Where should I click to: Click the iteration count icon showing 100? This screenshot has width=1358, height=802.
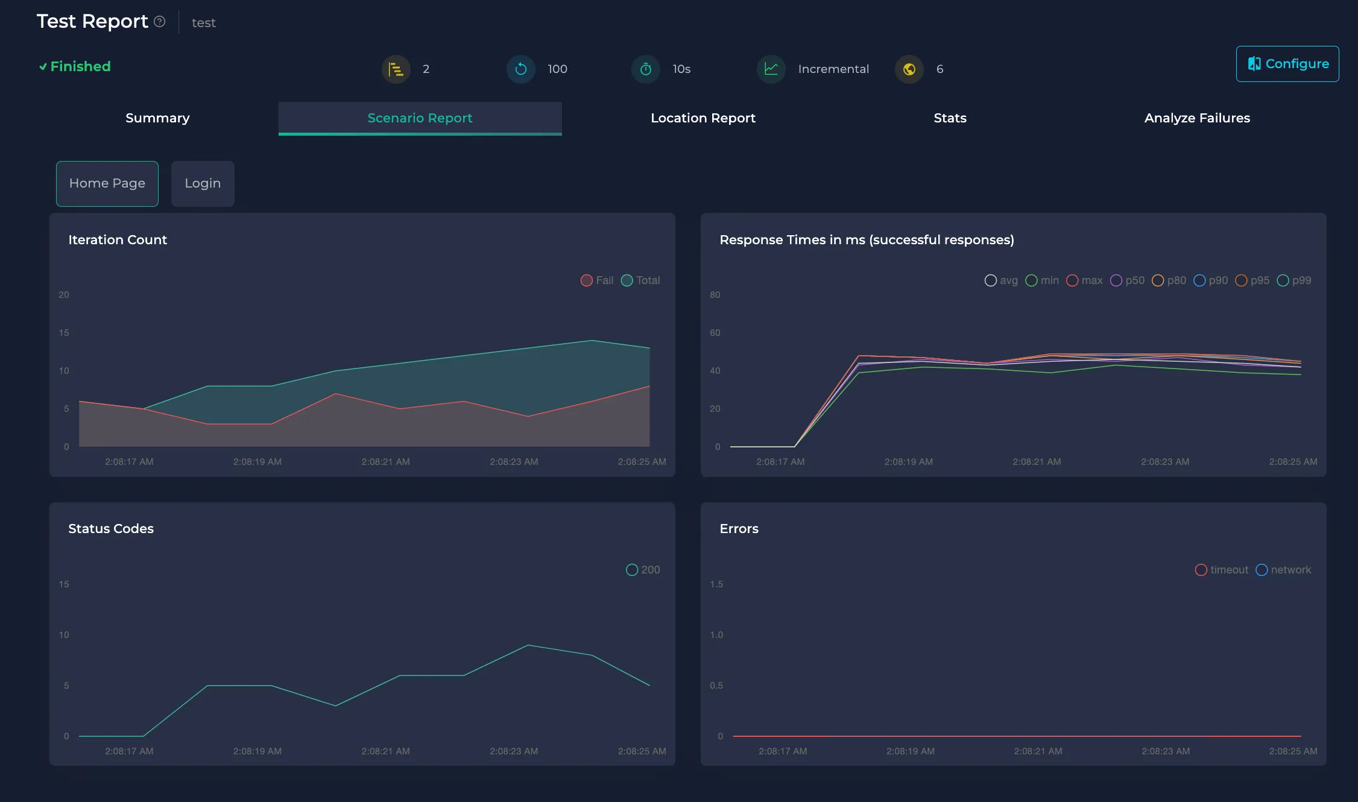[521, 69]
